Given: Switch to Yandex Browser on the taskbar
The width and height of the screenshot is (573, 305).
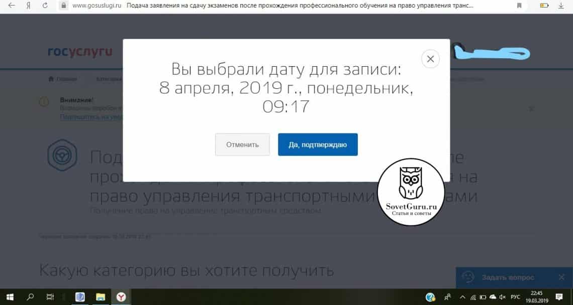Looking at the screenshot, I should tap(121, 297).
